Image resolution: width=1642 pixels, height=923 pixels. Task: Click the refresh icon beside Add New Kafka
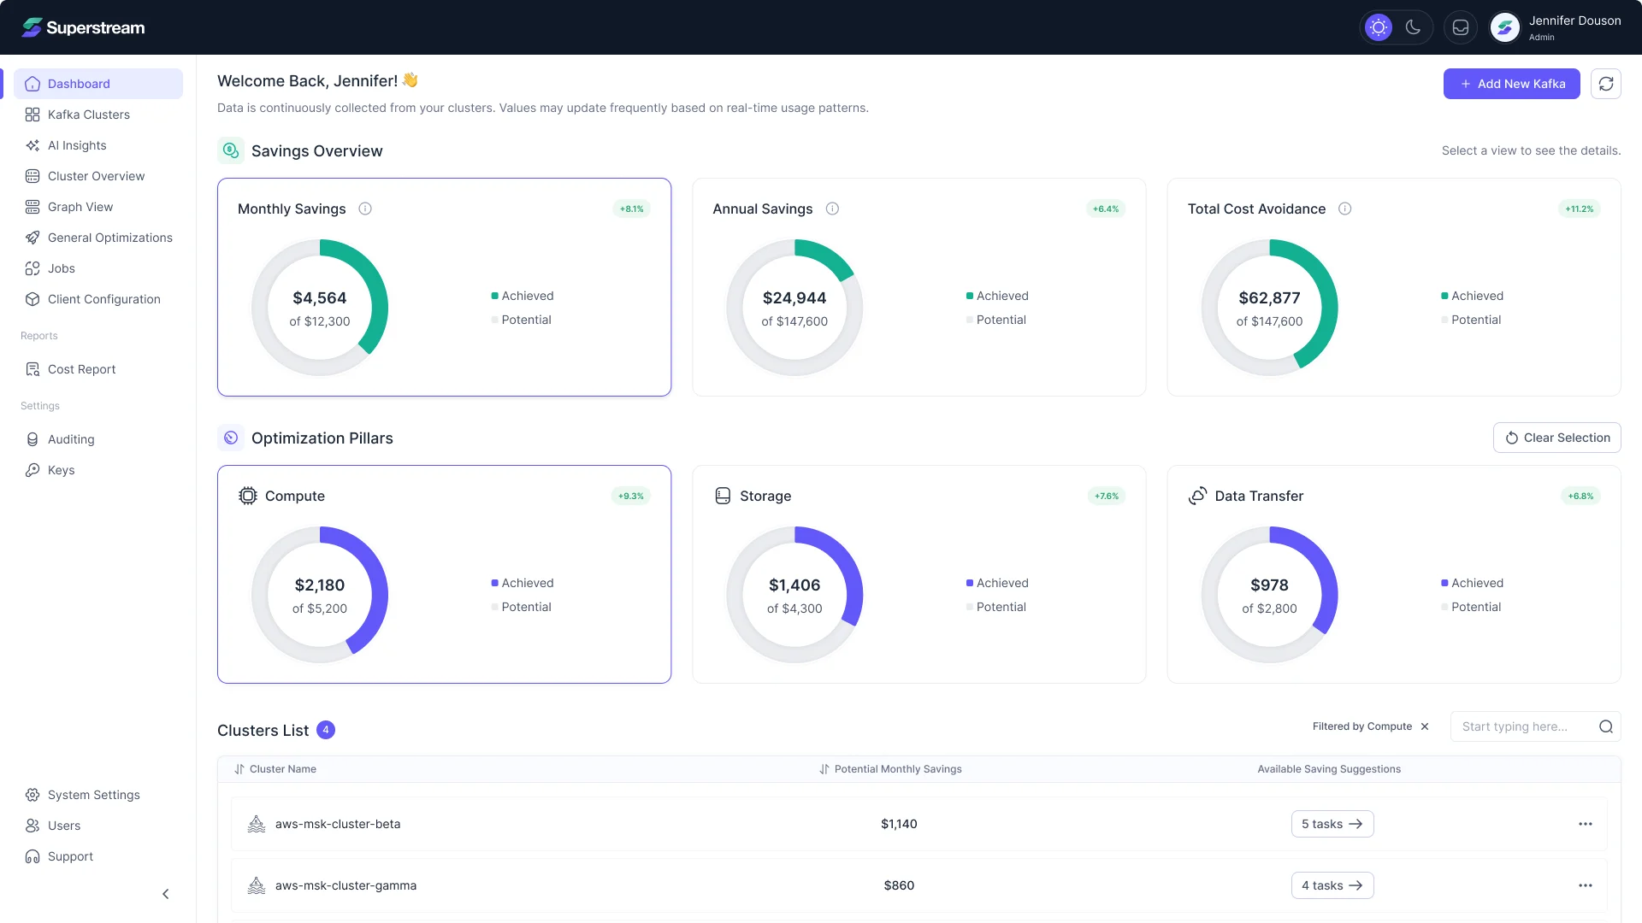click(1606, 84)
